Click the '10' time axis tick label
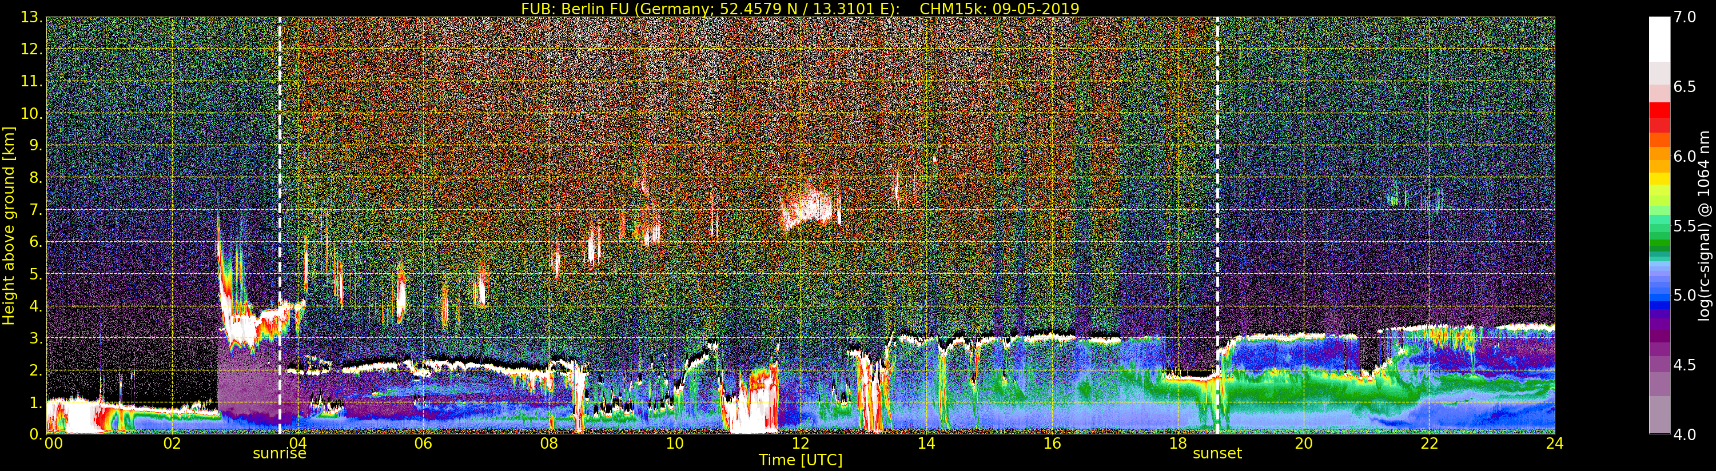This screenshot has width=1716, height=471. (x=675, y=444)
